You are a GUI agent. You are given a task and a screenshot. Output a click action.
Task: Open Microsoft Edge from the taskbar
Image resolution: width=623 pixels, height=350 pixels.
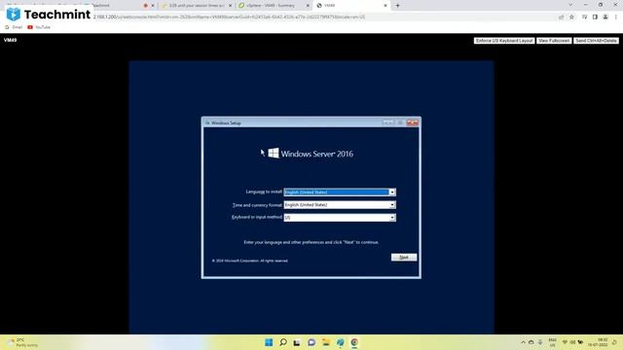(340, 342)
